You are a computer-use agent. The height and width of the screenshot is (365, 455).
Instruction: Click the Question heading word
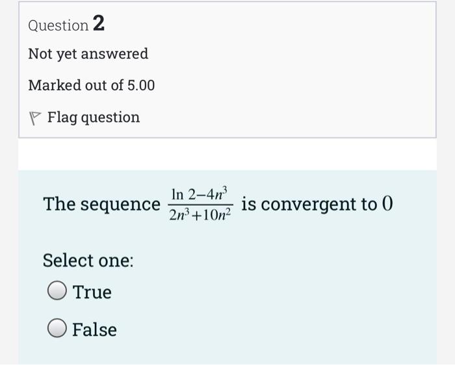(58, 26)
